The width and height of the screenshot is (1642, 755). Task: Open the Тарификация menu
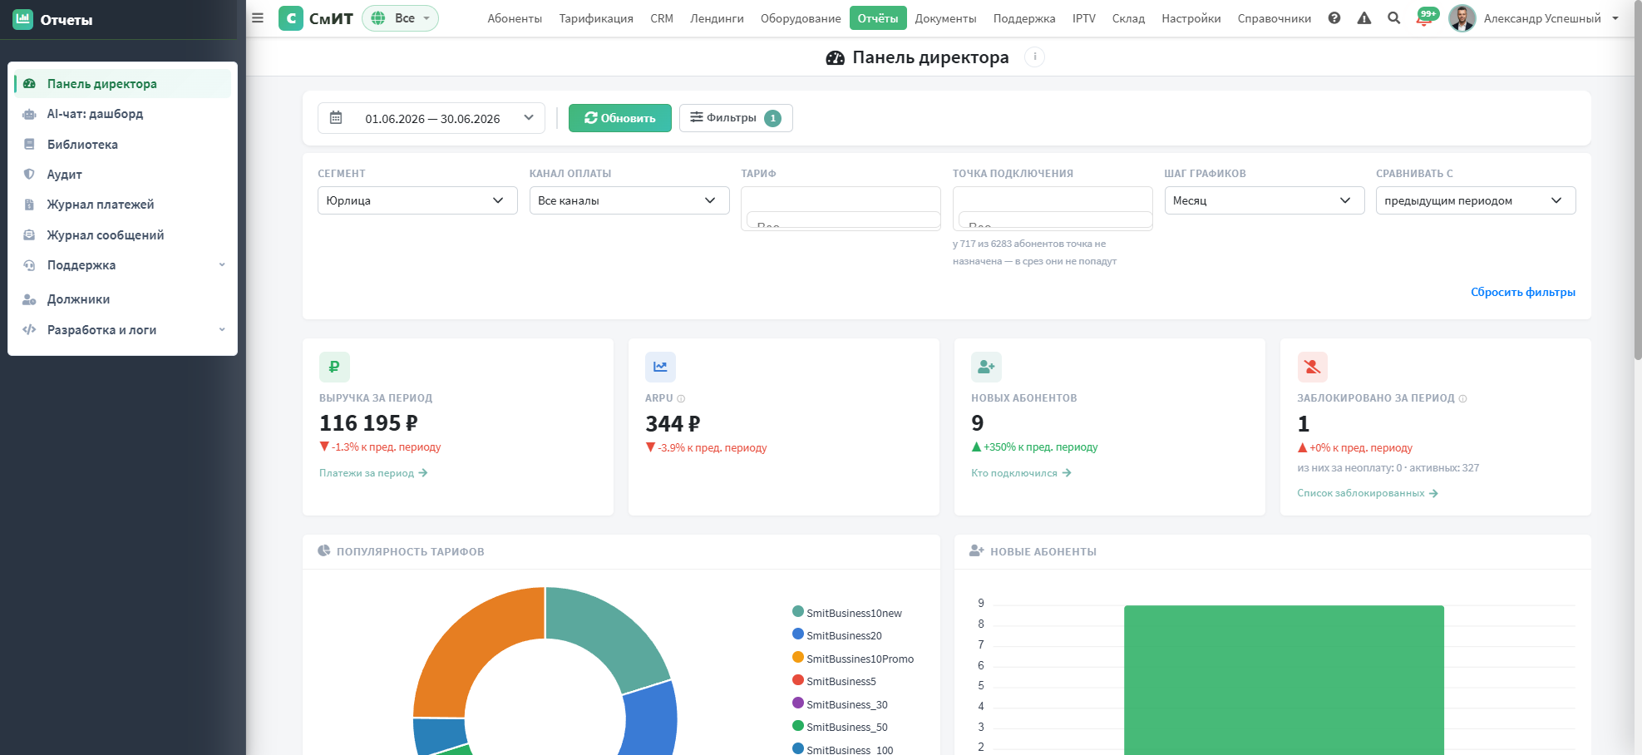(596, 18)
